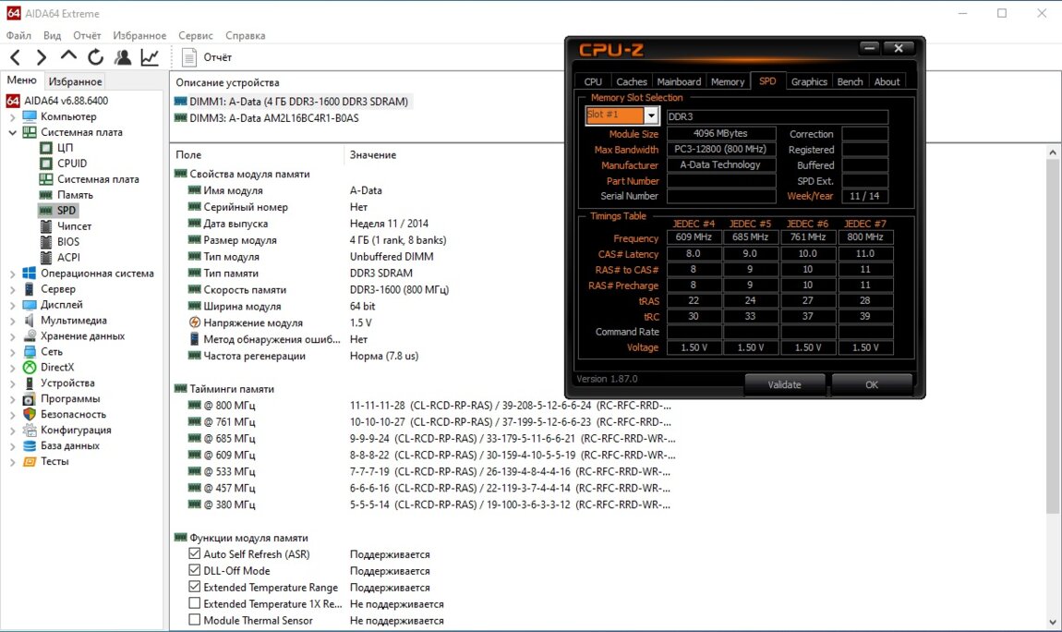Screen dimensions: 1062x632
Task: Collapse the Системная плата tree node
Action: point(12,133)
